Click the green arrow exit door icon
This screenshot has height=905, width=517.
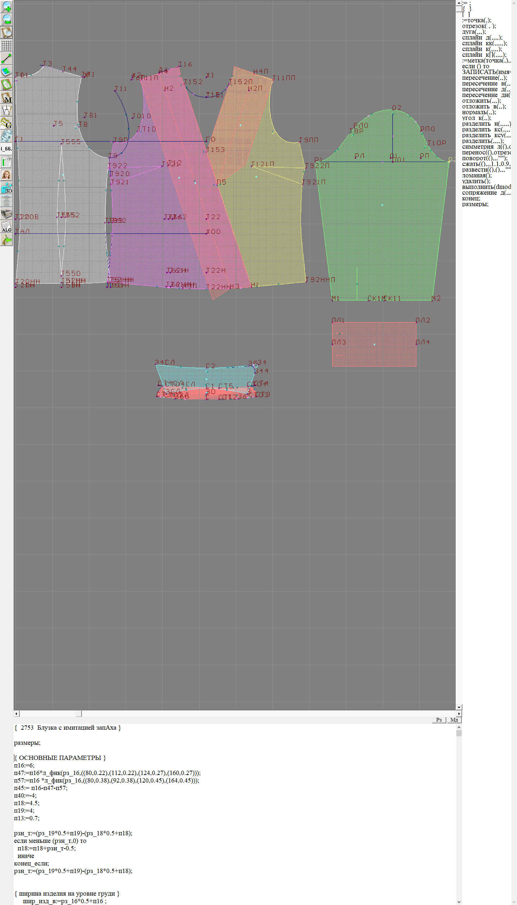point(6,240)
